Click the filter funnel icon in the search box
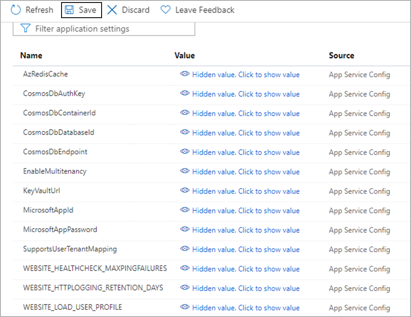 click(x=26, y=28)
